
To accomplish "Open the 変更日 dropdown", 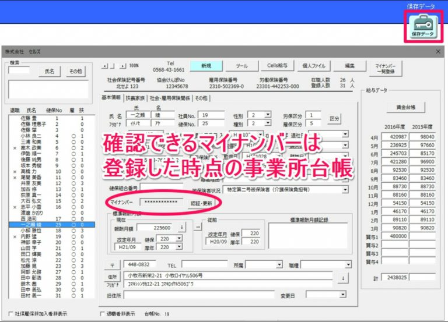I will tap(343, 295).
